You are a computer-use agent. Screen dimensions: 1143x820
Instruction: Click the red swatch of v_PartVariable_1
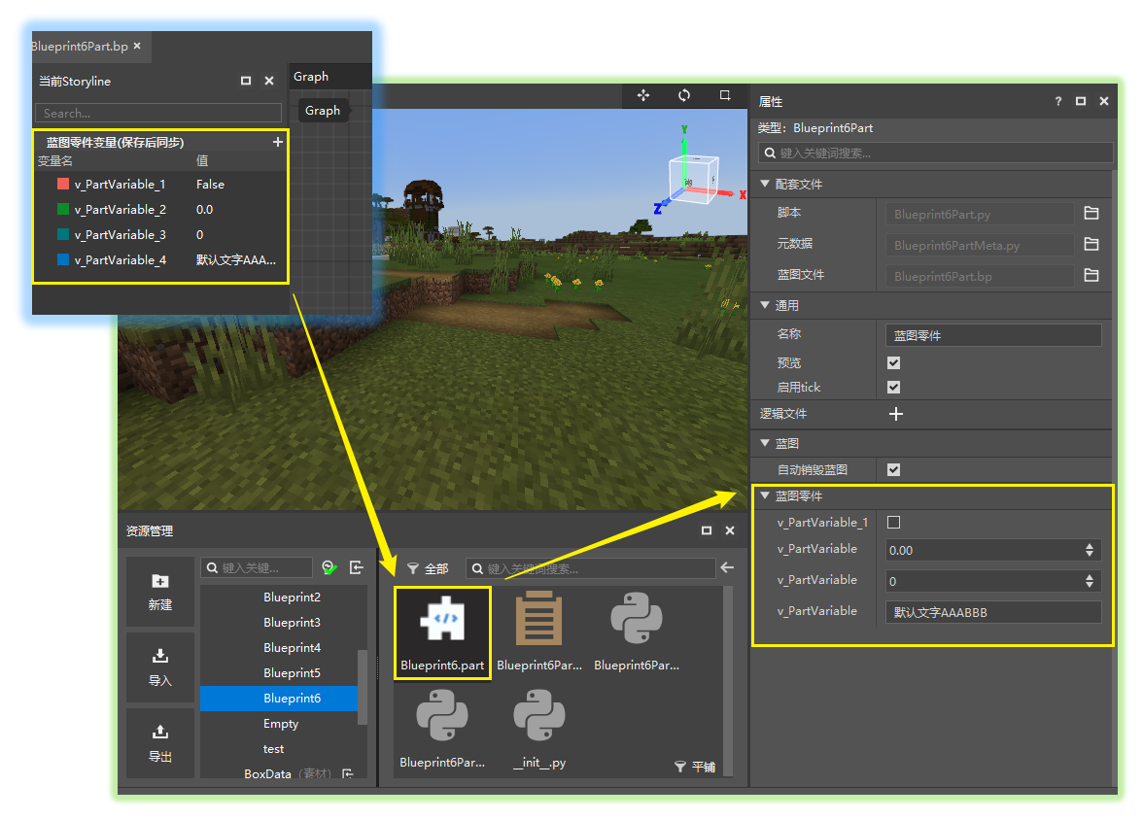(63, 184)
